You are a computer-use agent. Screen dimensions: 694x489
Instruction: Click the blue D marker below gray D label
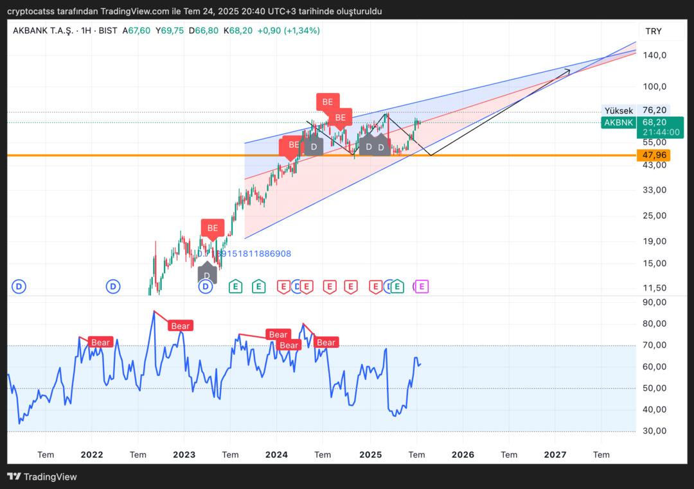pyautogui.click(x=206, y=286)
